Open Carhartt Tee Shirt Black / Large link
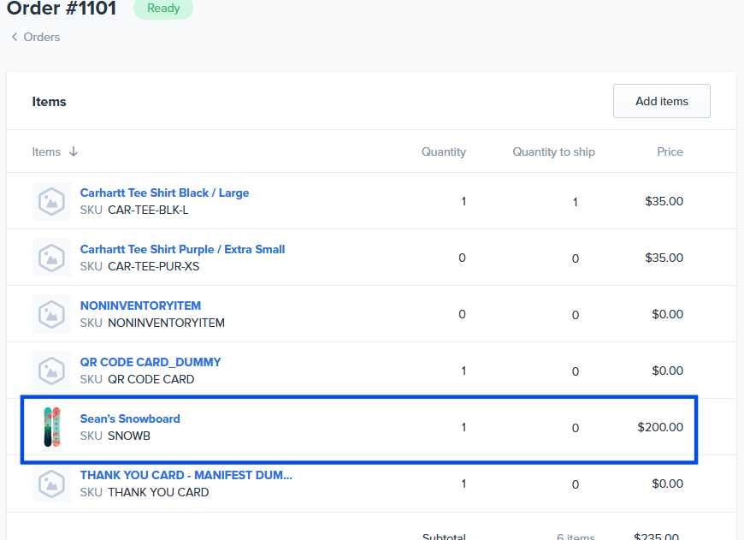The width and height of the screenshot is (744, 540). (x=164, y=193)
